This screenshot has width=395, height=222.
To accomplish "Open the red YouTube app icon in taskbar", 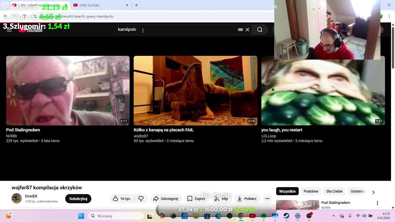I will [252, 216].
